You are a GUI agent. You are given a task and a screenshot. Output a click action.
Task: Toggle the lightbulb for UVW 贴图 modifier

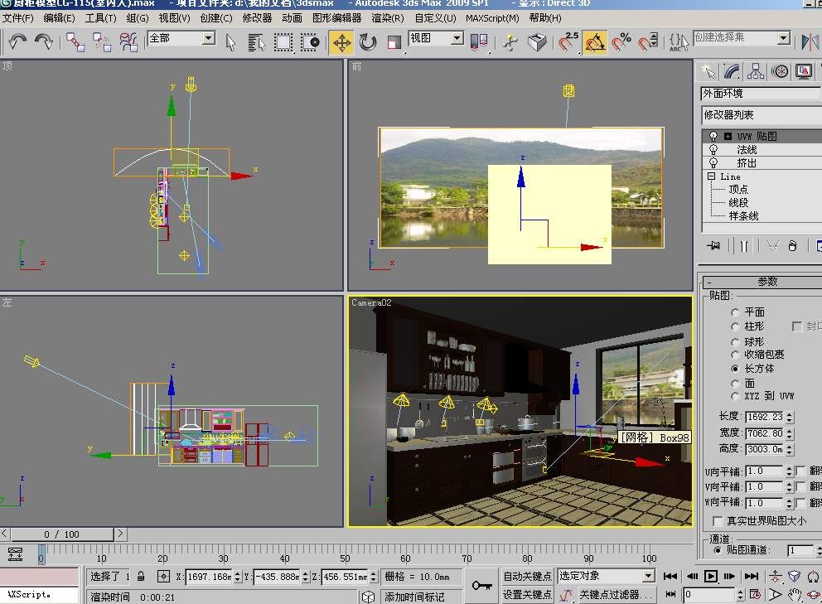[713, 136]
